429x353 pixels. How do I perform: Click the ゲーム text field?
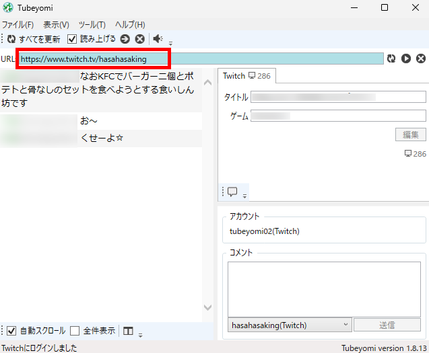(339, 116)
